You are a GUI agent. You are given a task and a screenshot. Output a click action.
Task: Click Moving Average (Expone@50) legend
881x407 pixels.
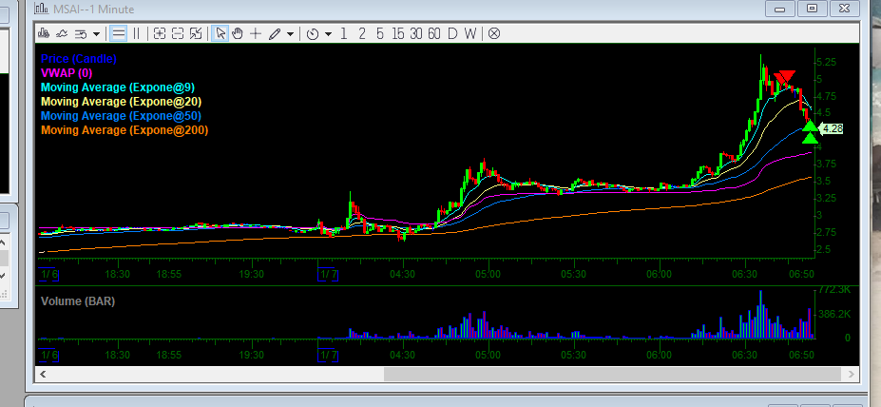click(x=122, y=116)
